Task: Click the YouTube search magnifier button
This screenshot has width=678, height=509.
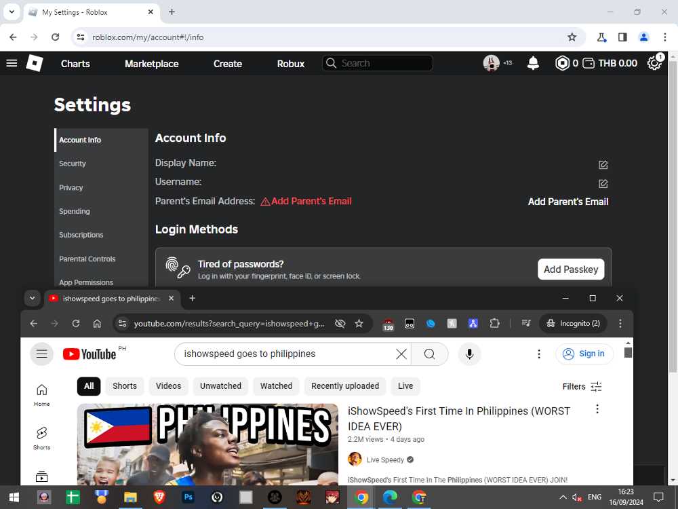Action: point(429,354)
